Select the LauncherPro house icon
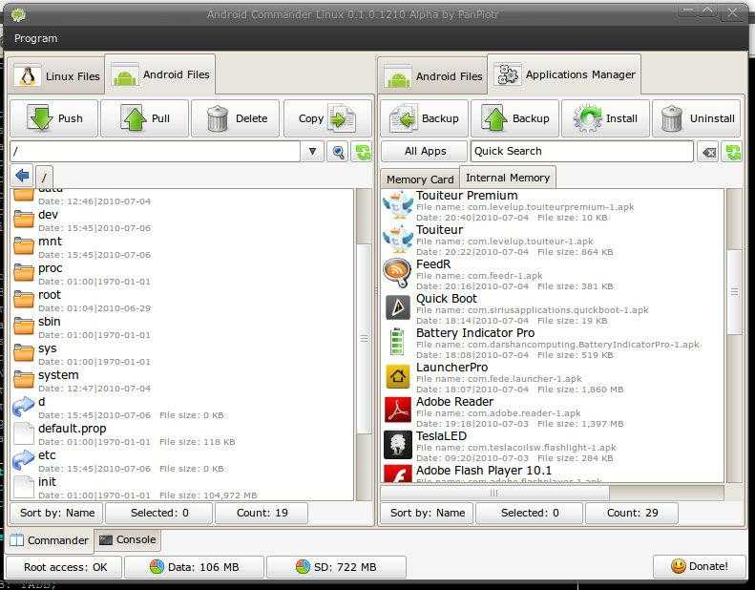 tap(398, 376)
